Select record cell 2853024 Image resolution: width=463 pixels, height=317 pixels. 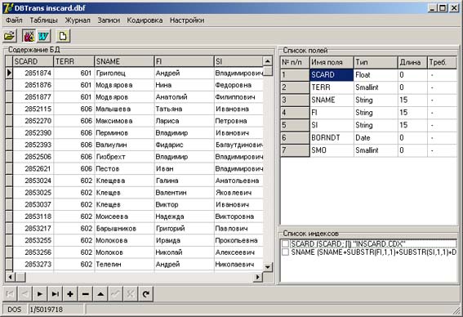tap(33, 181)
